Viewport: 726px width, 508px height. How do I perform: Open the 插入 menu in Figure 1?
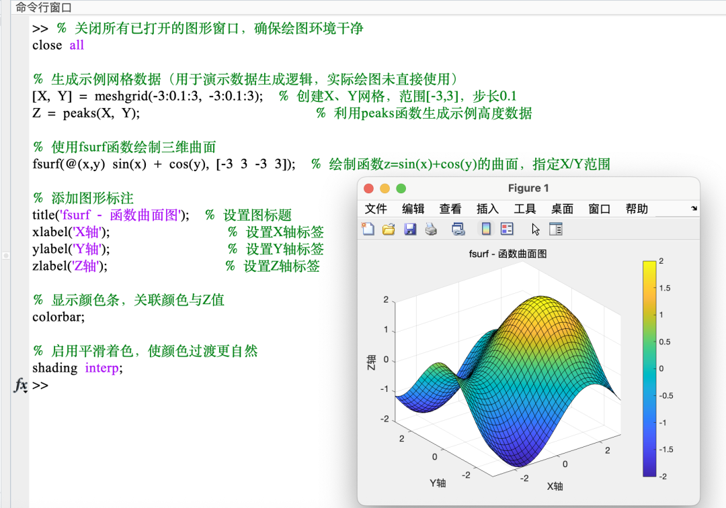click(487, 209)
